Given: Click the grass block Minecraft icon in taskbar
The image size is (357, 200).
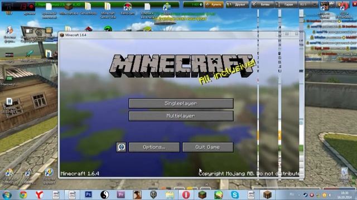Looking at the screenshot, I should [202, 195].
